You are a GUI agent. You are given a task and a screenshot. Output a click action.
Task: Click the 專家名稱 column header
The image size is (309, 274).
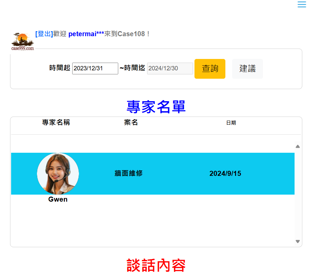(x=56, y=123)
